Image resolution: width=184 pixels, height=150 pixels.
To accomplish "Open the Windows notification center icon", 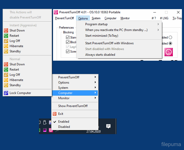I will 108,126.
